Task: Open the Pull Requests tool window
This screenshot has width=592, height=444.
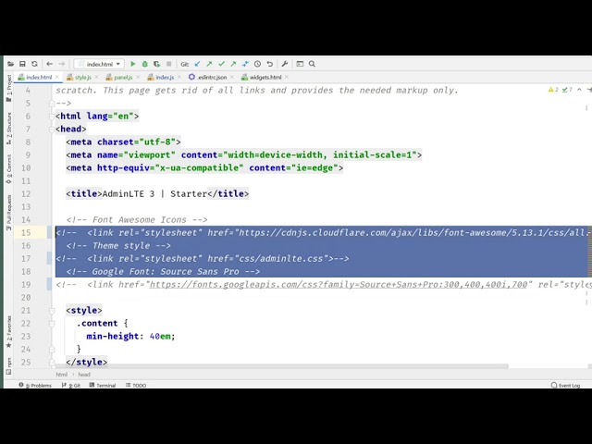Action: [x=8, y=213]
